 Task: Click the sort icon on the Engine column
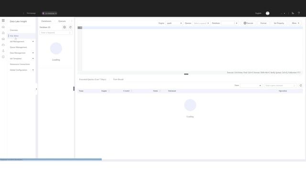[x=109, y=91]
